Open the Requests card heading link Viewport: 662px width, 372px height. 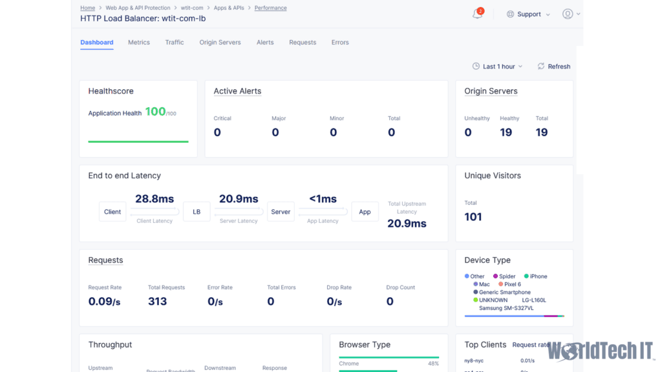(105, 260)
